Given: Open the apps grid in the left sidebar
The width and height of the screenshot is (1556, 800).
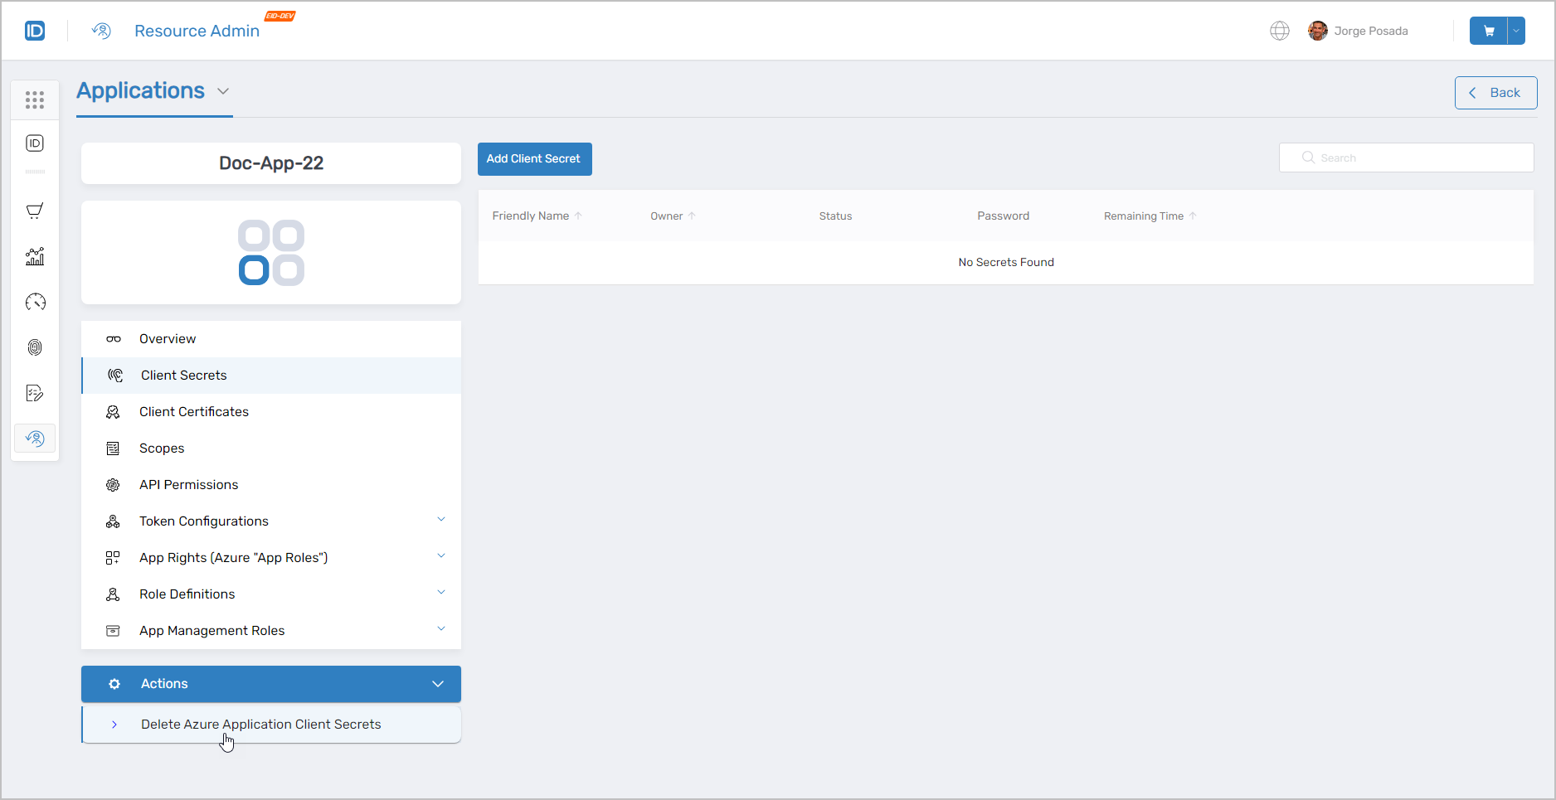Looking at the screenshot, I should click(35, 99).
